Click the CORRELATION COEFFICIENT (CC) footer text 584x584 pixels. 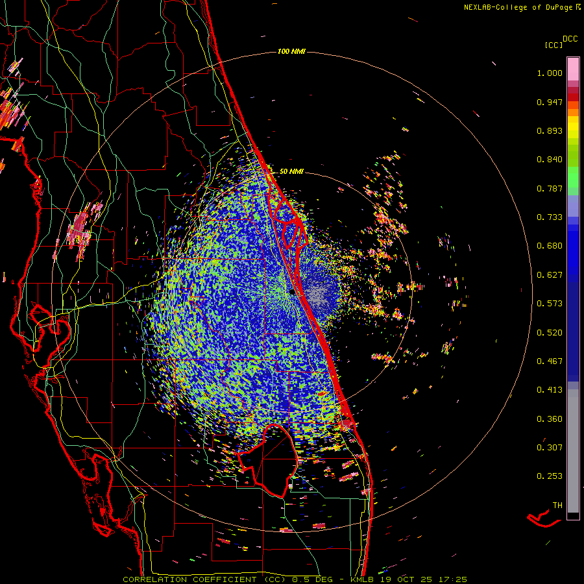tap(204, 579)
